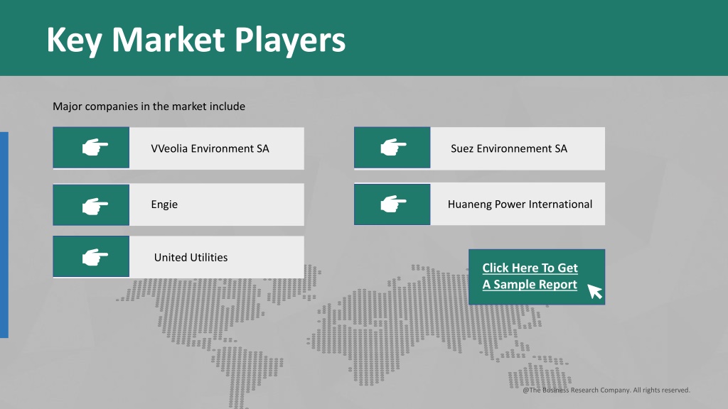The image size is (728, 409).
Task: Select the Suez Environnement SA text
Action: coord(509,148)
